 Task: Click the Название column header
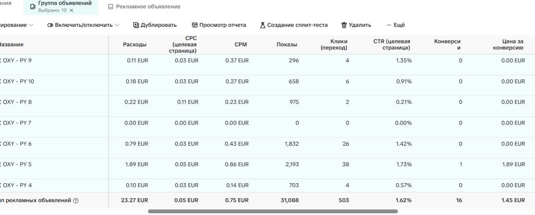[11, 45]
